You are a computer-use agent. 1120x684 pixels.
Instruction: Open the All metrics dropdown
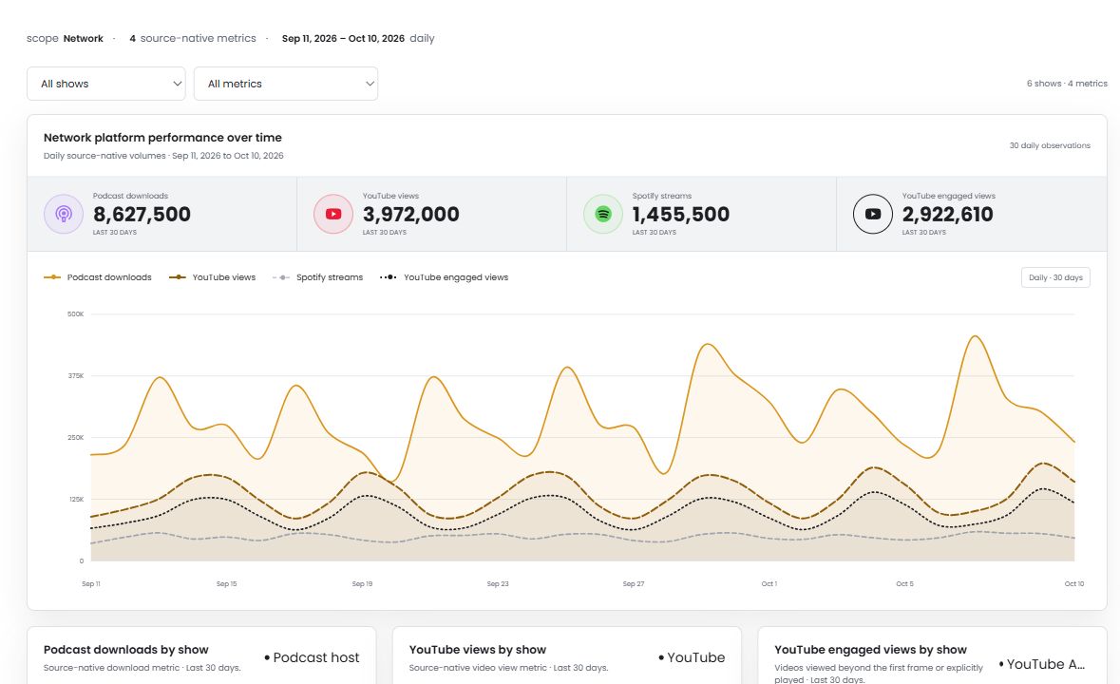(286, 84)
